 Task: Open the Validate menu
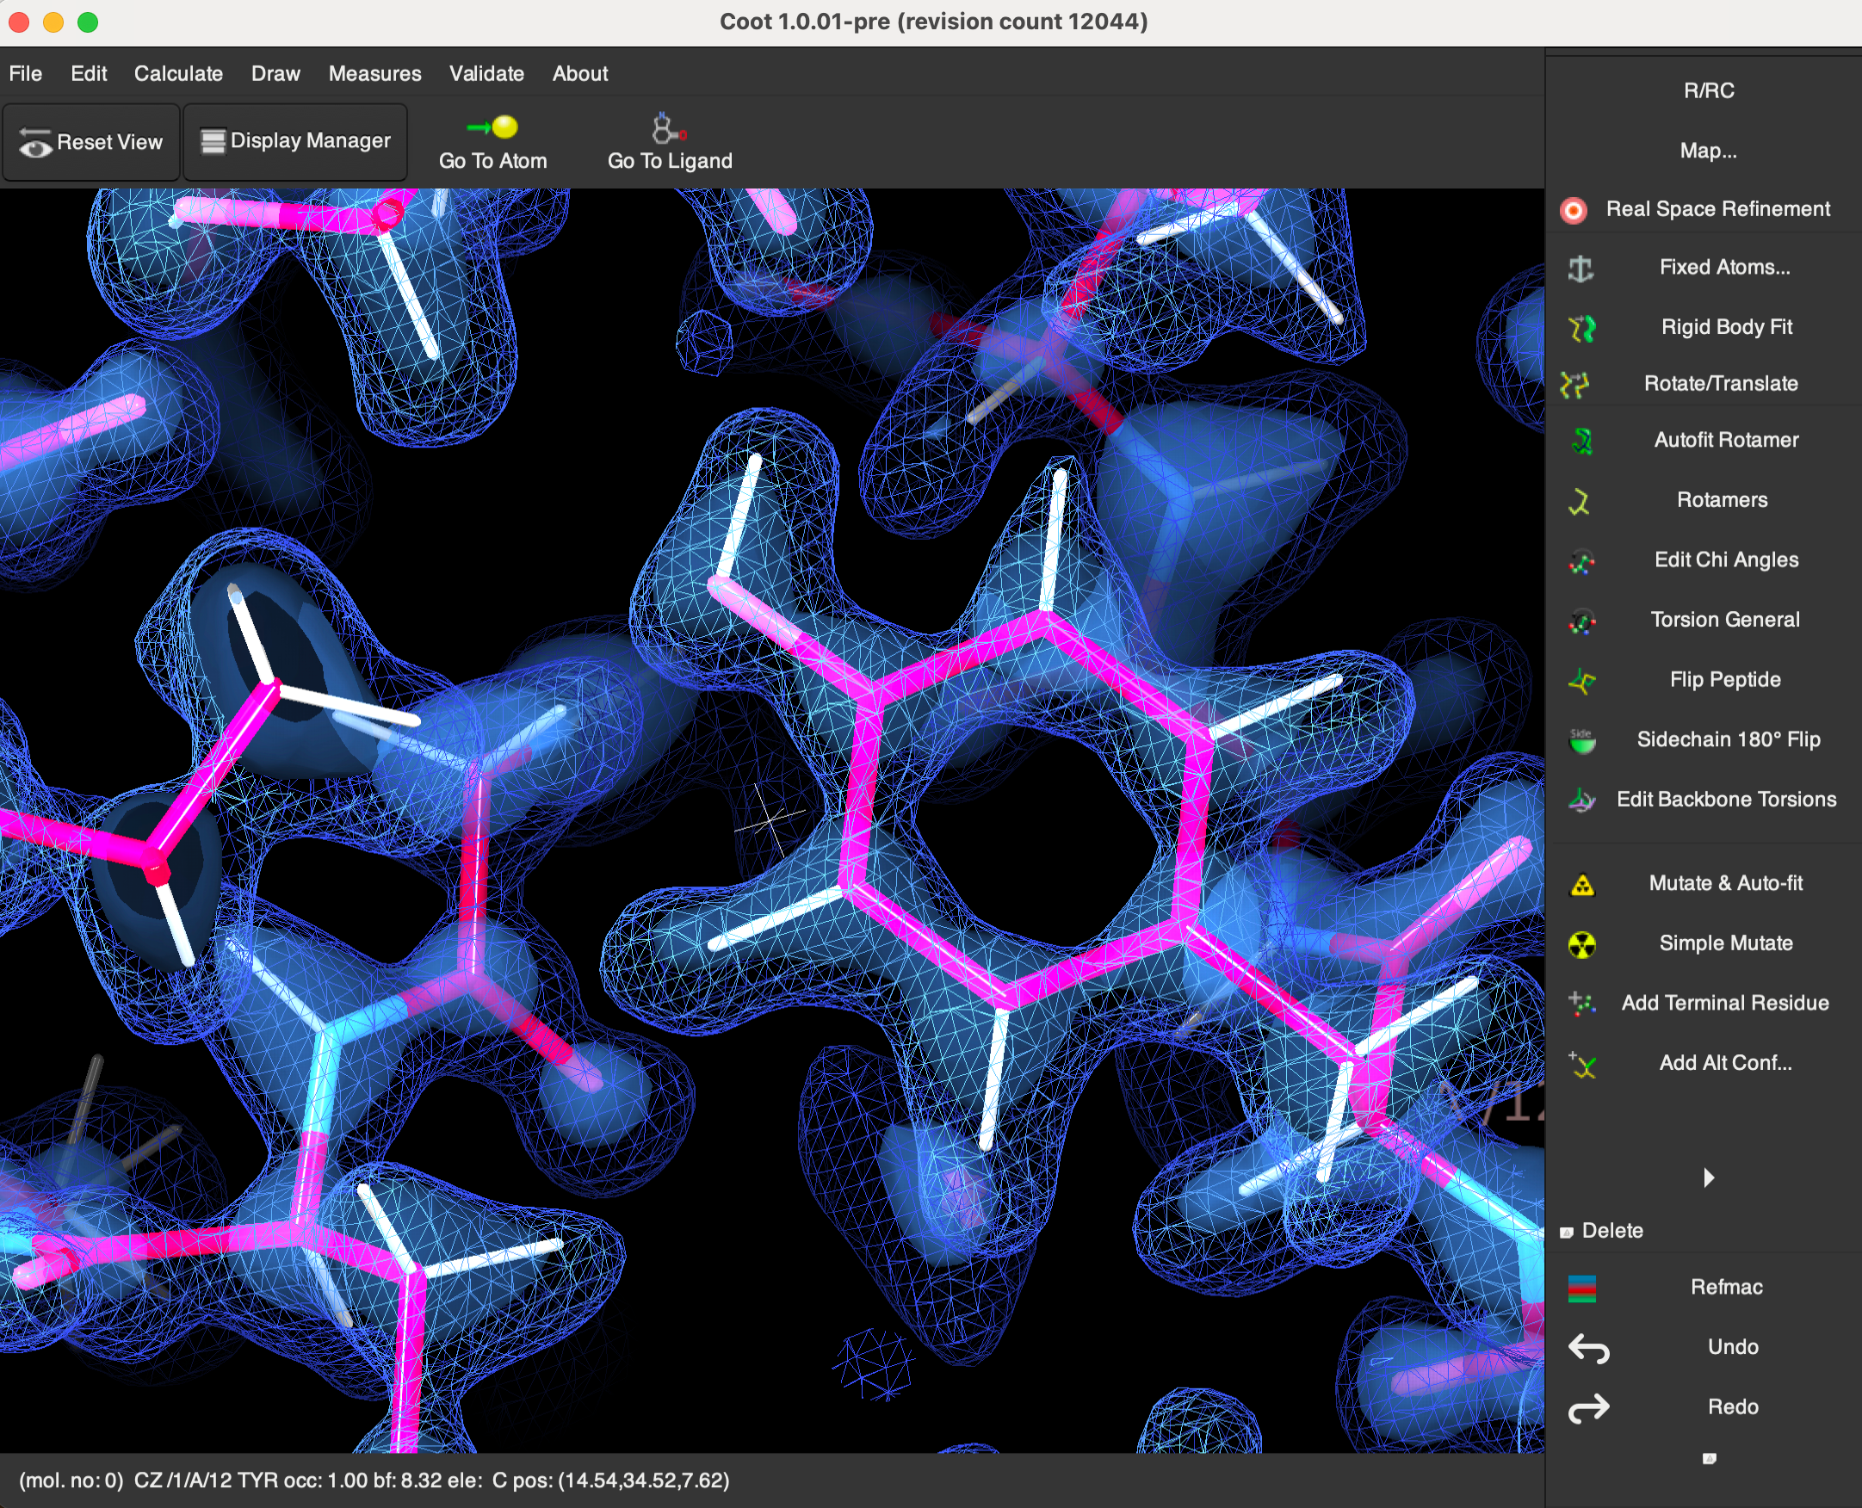pos(486,74)
